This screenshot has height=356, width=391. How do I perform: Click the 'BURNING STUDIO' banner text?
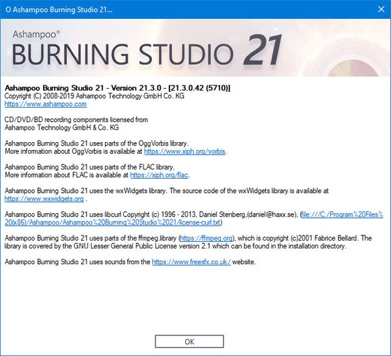[x=124, y=53]
